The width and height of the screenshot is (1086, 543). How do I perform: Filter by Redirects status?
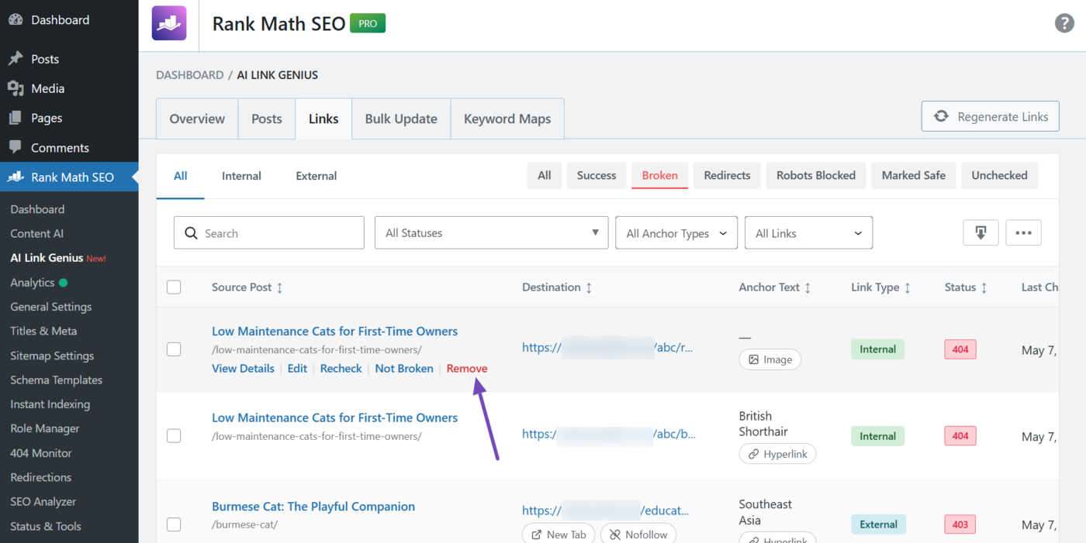point(727,176)
